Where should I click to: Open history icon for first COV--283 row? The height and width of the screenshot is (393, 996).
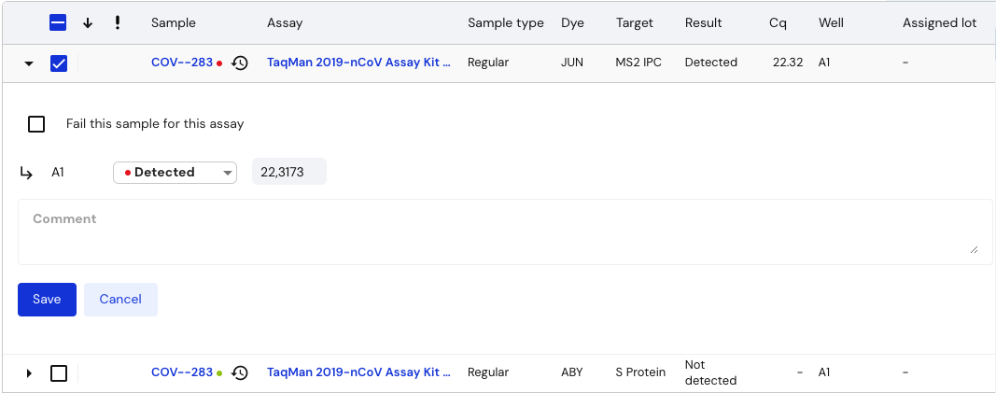point(240,63)
